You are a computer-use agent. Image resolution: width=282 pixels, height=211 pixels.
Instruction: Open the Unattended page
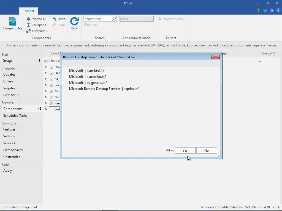coord(21,157)
